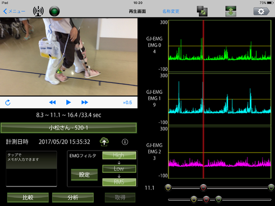Upload data with the cloud icon

(x=104, y=141)
